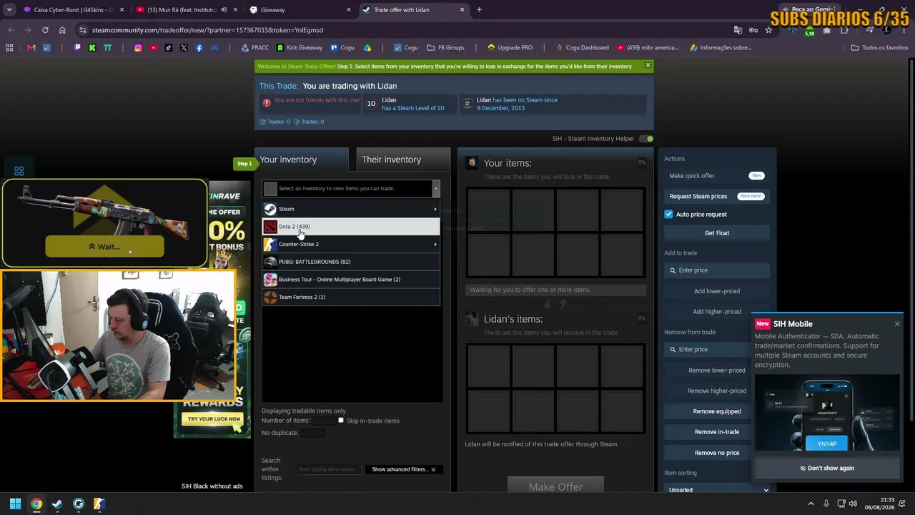Open the Windows Start menu
This screenshot has width=915, height=515.
click(15, 504)
